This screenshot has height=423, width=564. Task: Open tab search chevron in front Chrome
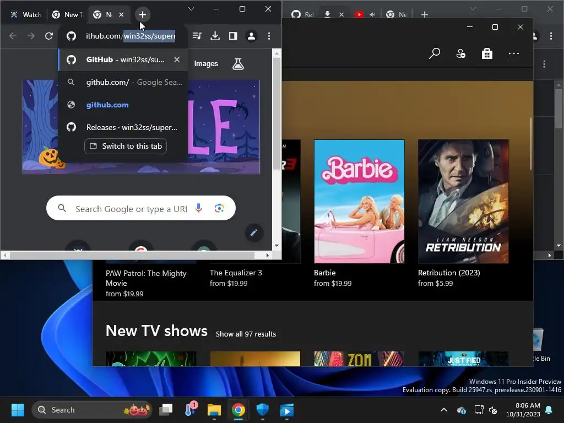[191, 9]
